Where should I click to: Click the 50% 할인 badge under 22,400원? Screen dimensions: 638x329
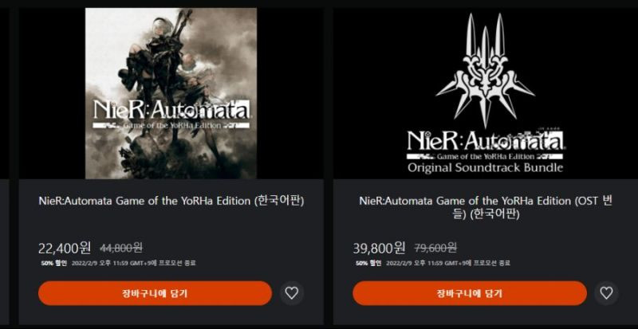click(x=53, y=263)
